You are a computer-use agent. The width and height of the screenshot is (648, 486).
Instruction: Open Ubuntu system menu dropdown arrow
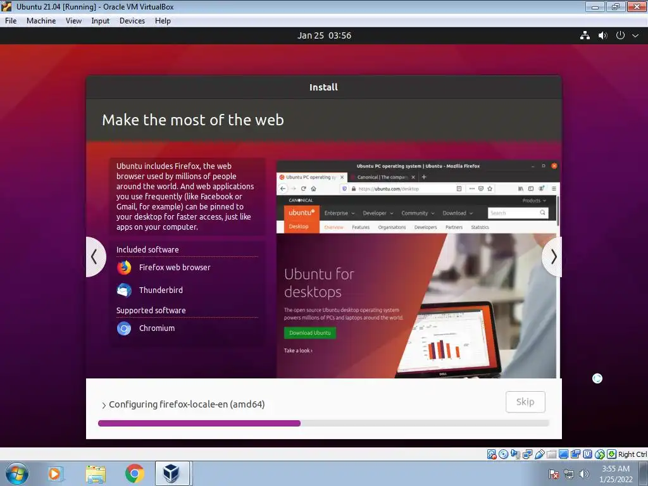[x=635, y=35]
